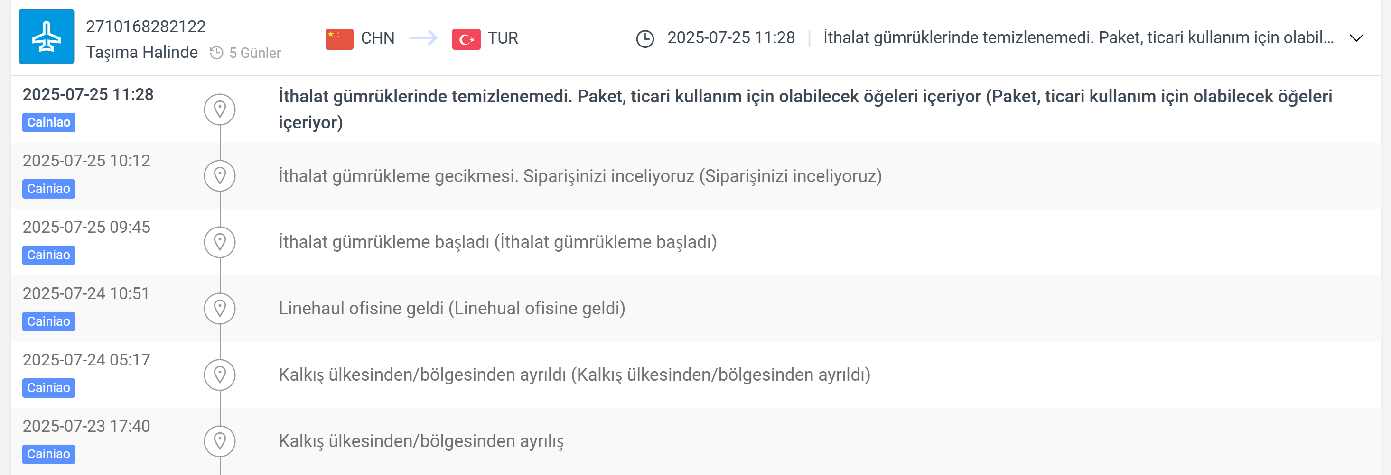Click the clock icon beside latest timestamp

click(x=645, y=39)
